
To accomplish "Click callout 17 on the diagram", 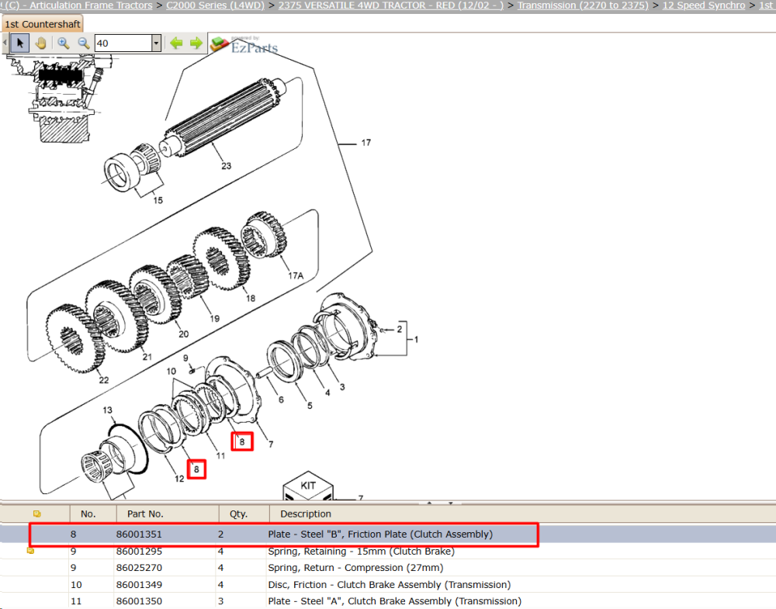I will (365, 143).
